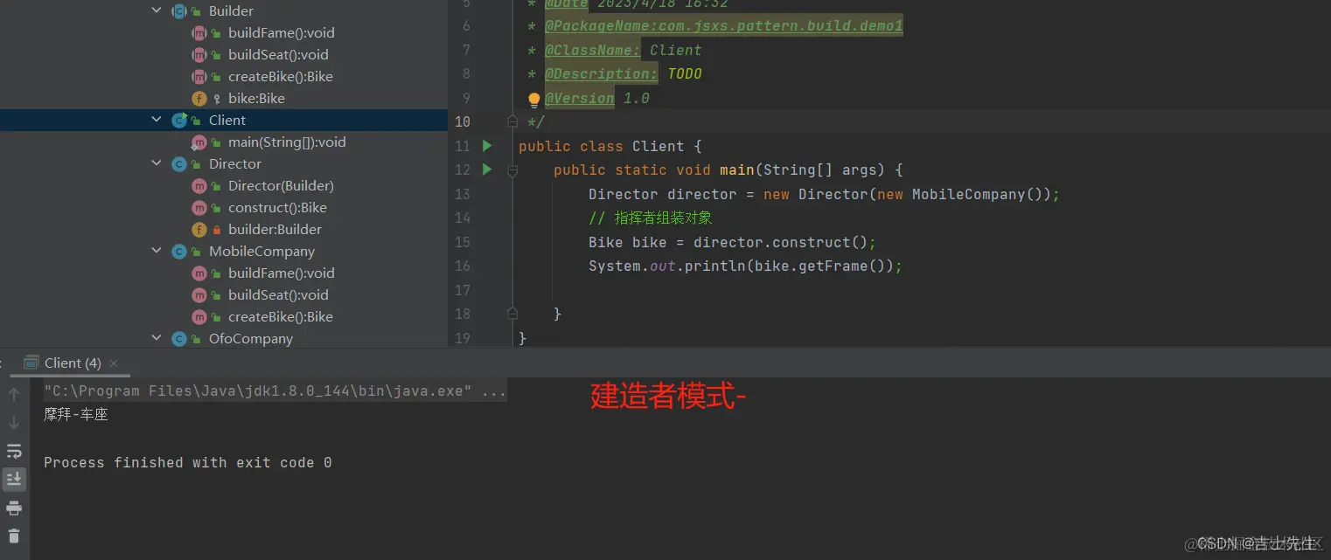Click the run gutter icon beside class Client
Viewport: 1331px width, 560px height.
coord(487,146)
